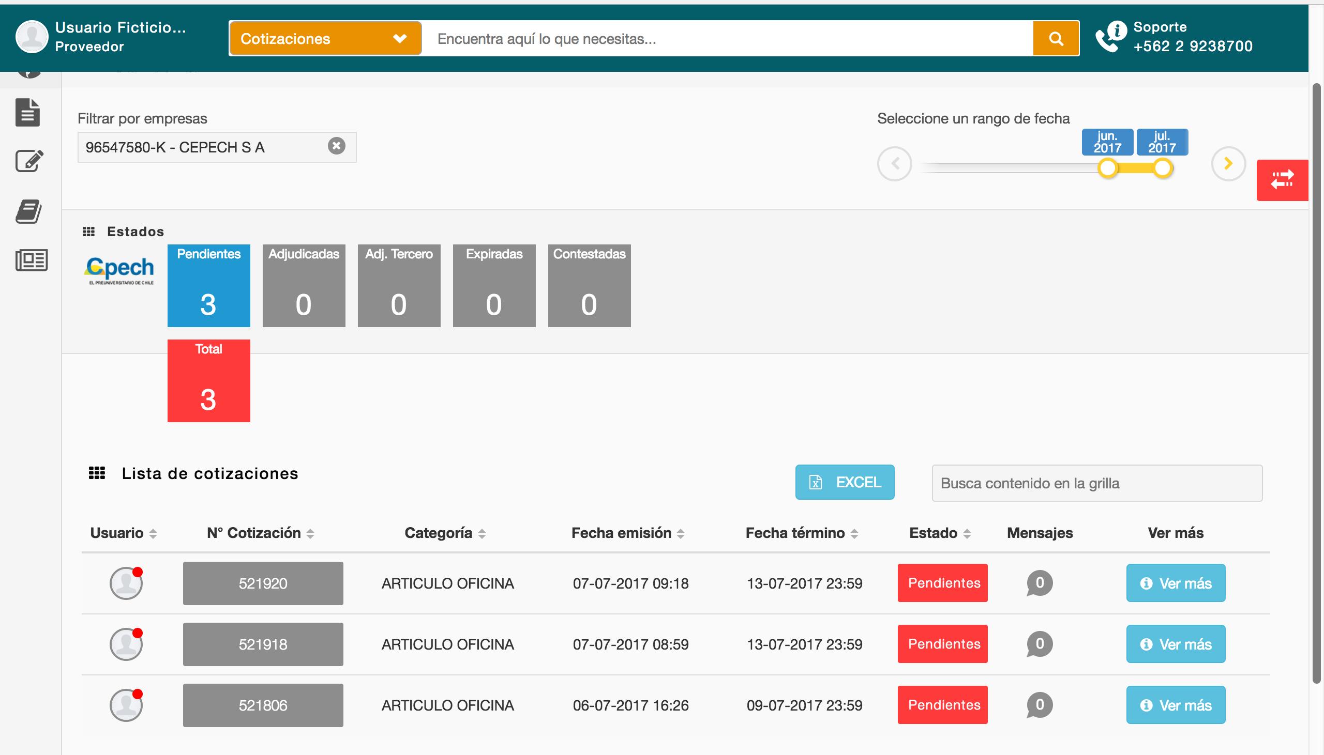Click the orange search magnifier button
This screenshot has width=1324, height=755.
1056,38
